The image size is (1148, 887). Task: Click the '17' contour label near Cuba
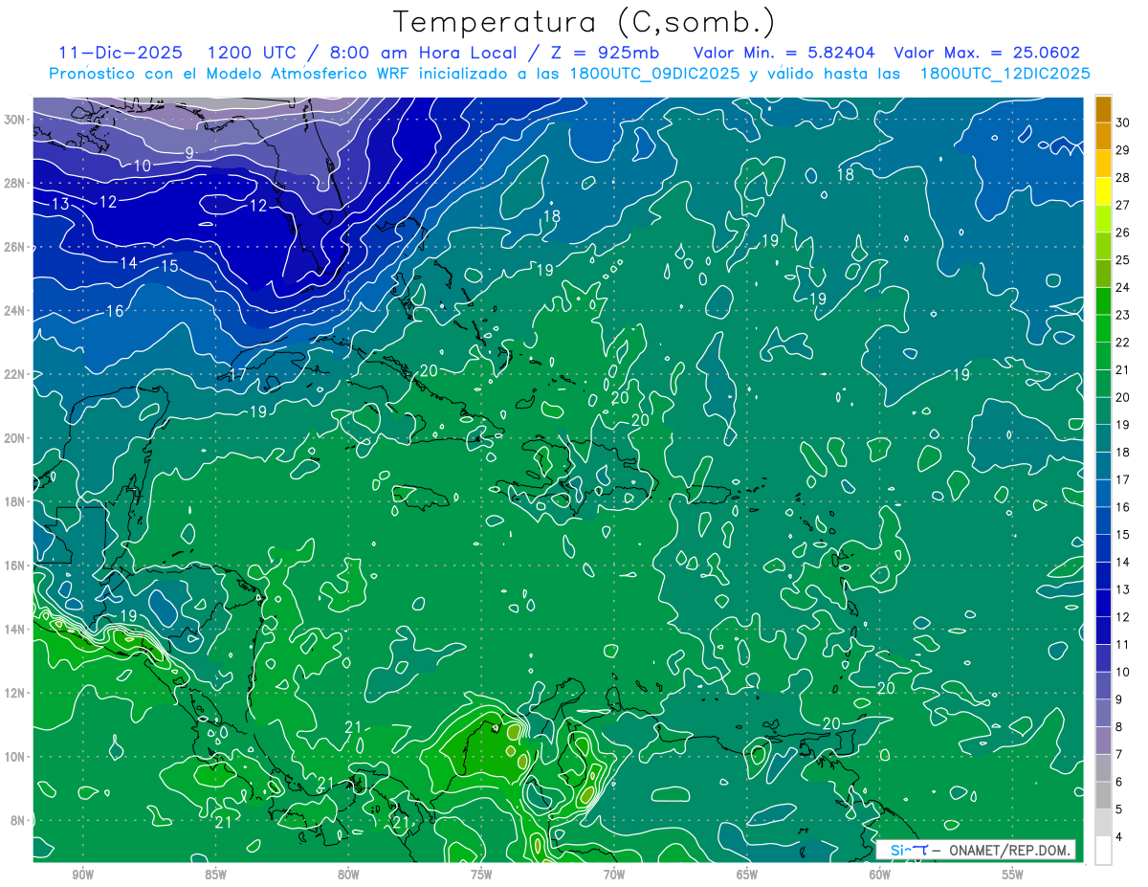237,375
